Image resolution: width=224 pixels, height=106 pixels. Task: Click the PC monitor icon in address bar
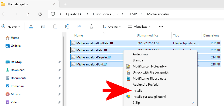53,14
